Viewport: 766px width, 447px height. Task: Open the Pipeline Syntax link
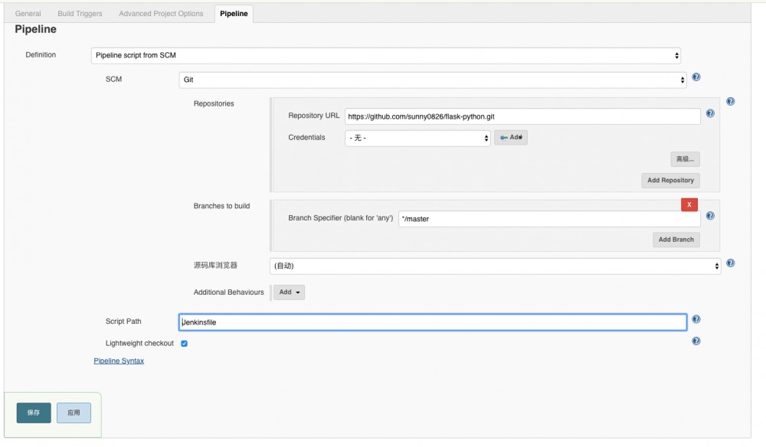tap(119, 361)
